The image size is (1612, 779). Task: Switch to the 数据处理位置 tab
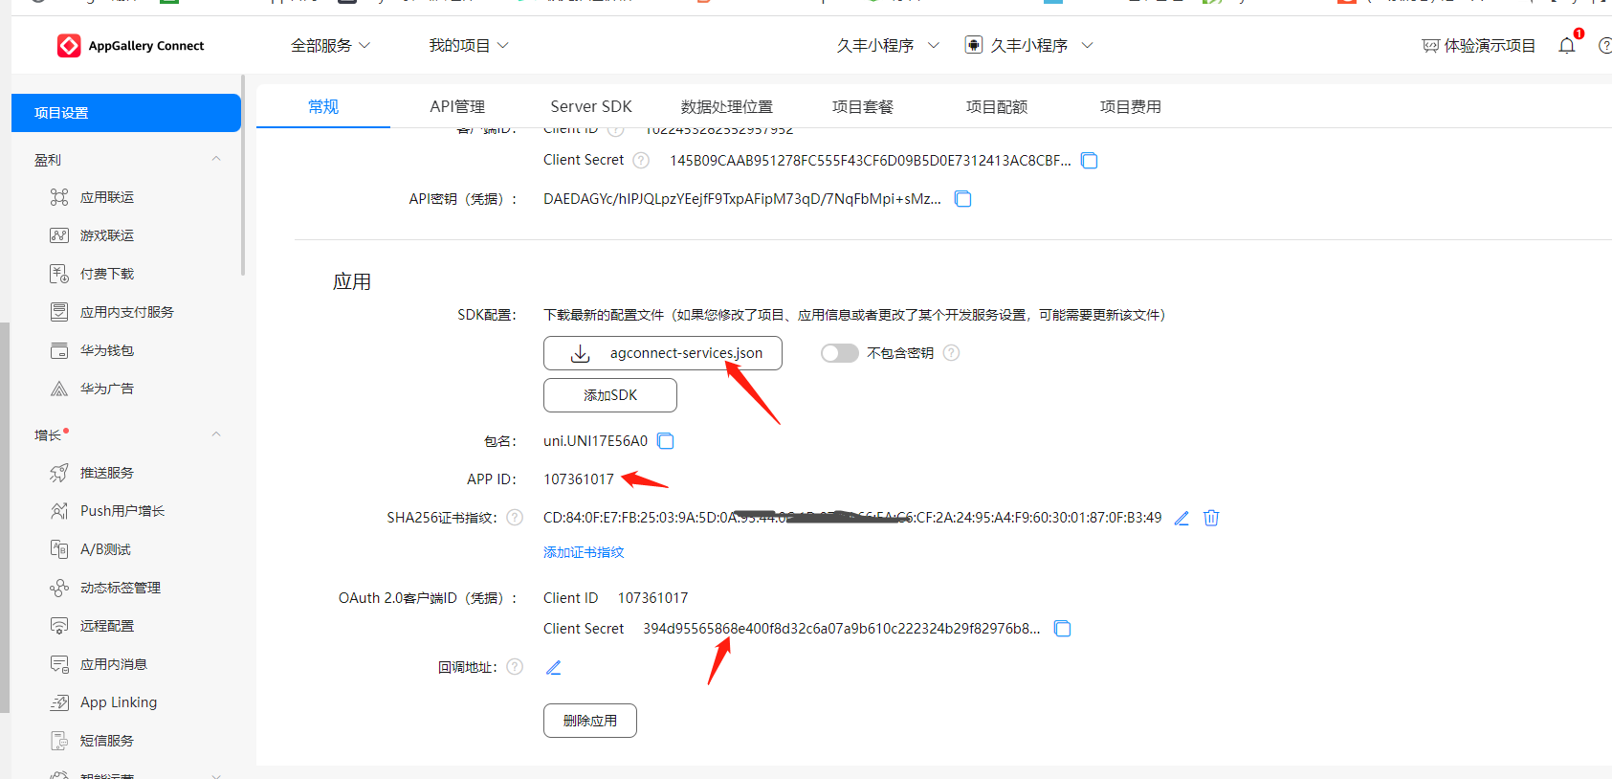(727, 106)
